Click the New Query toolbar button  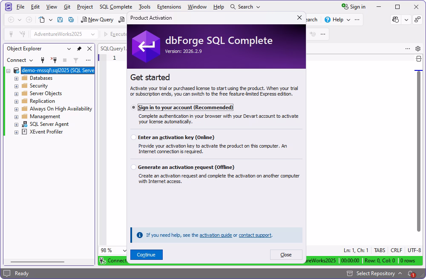(97, 20)
